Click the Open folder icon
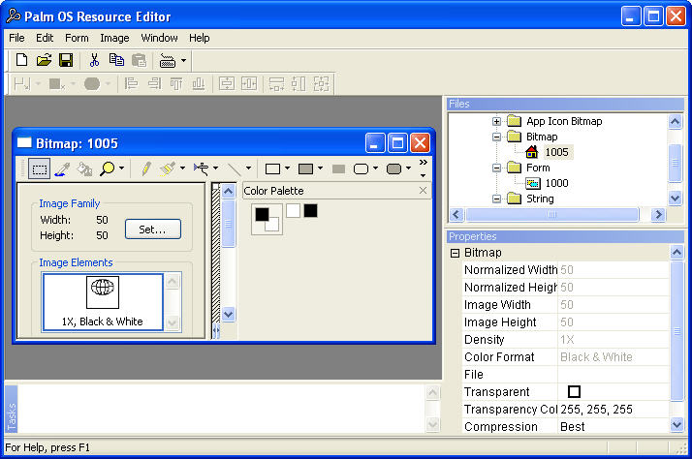This screenshot has height=459, width=692. [44, 59]
